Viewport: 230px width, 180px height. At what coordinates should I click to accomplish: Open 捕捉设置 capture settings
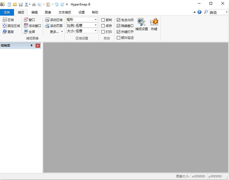(x=141, y=24)
